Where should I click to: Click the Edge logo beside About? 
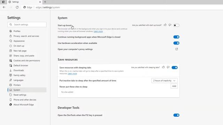click(10, 105)
